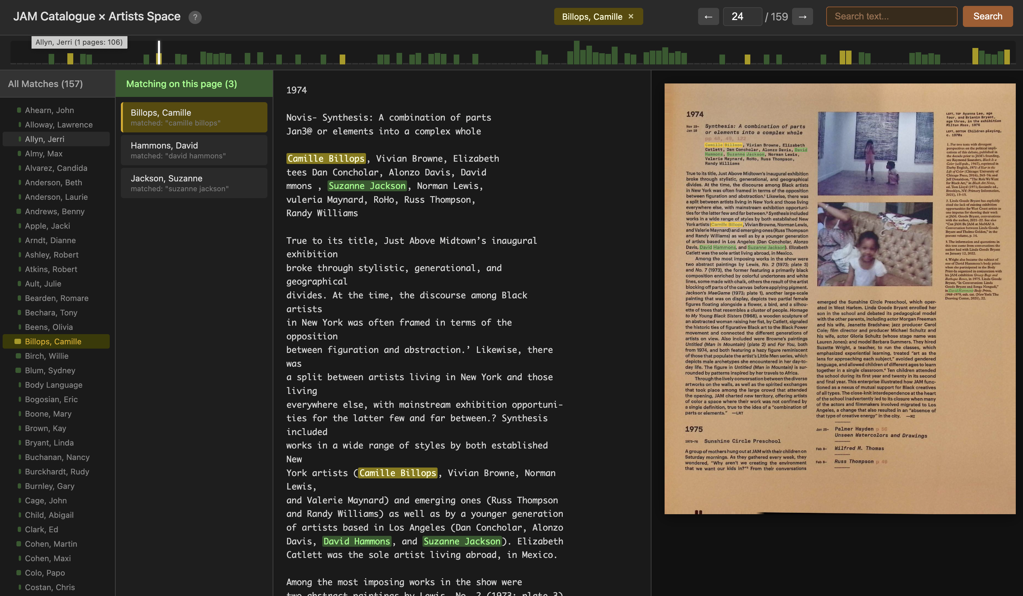The image size is (1023, 596).
Task: Remove the Billops, Camille filter chip
Action: click(631, 17)
